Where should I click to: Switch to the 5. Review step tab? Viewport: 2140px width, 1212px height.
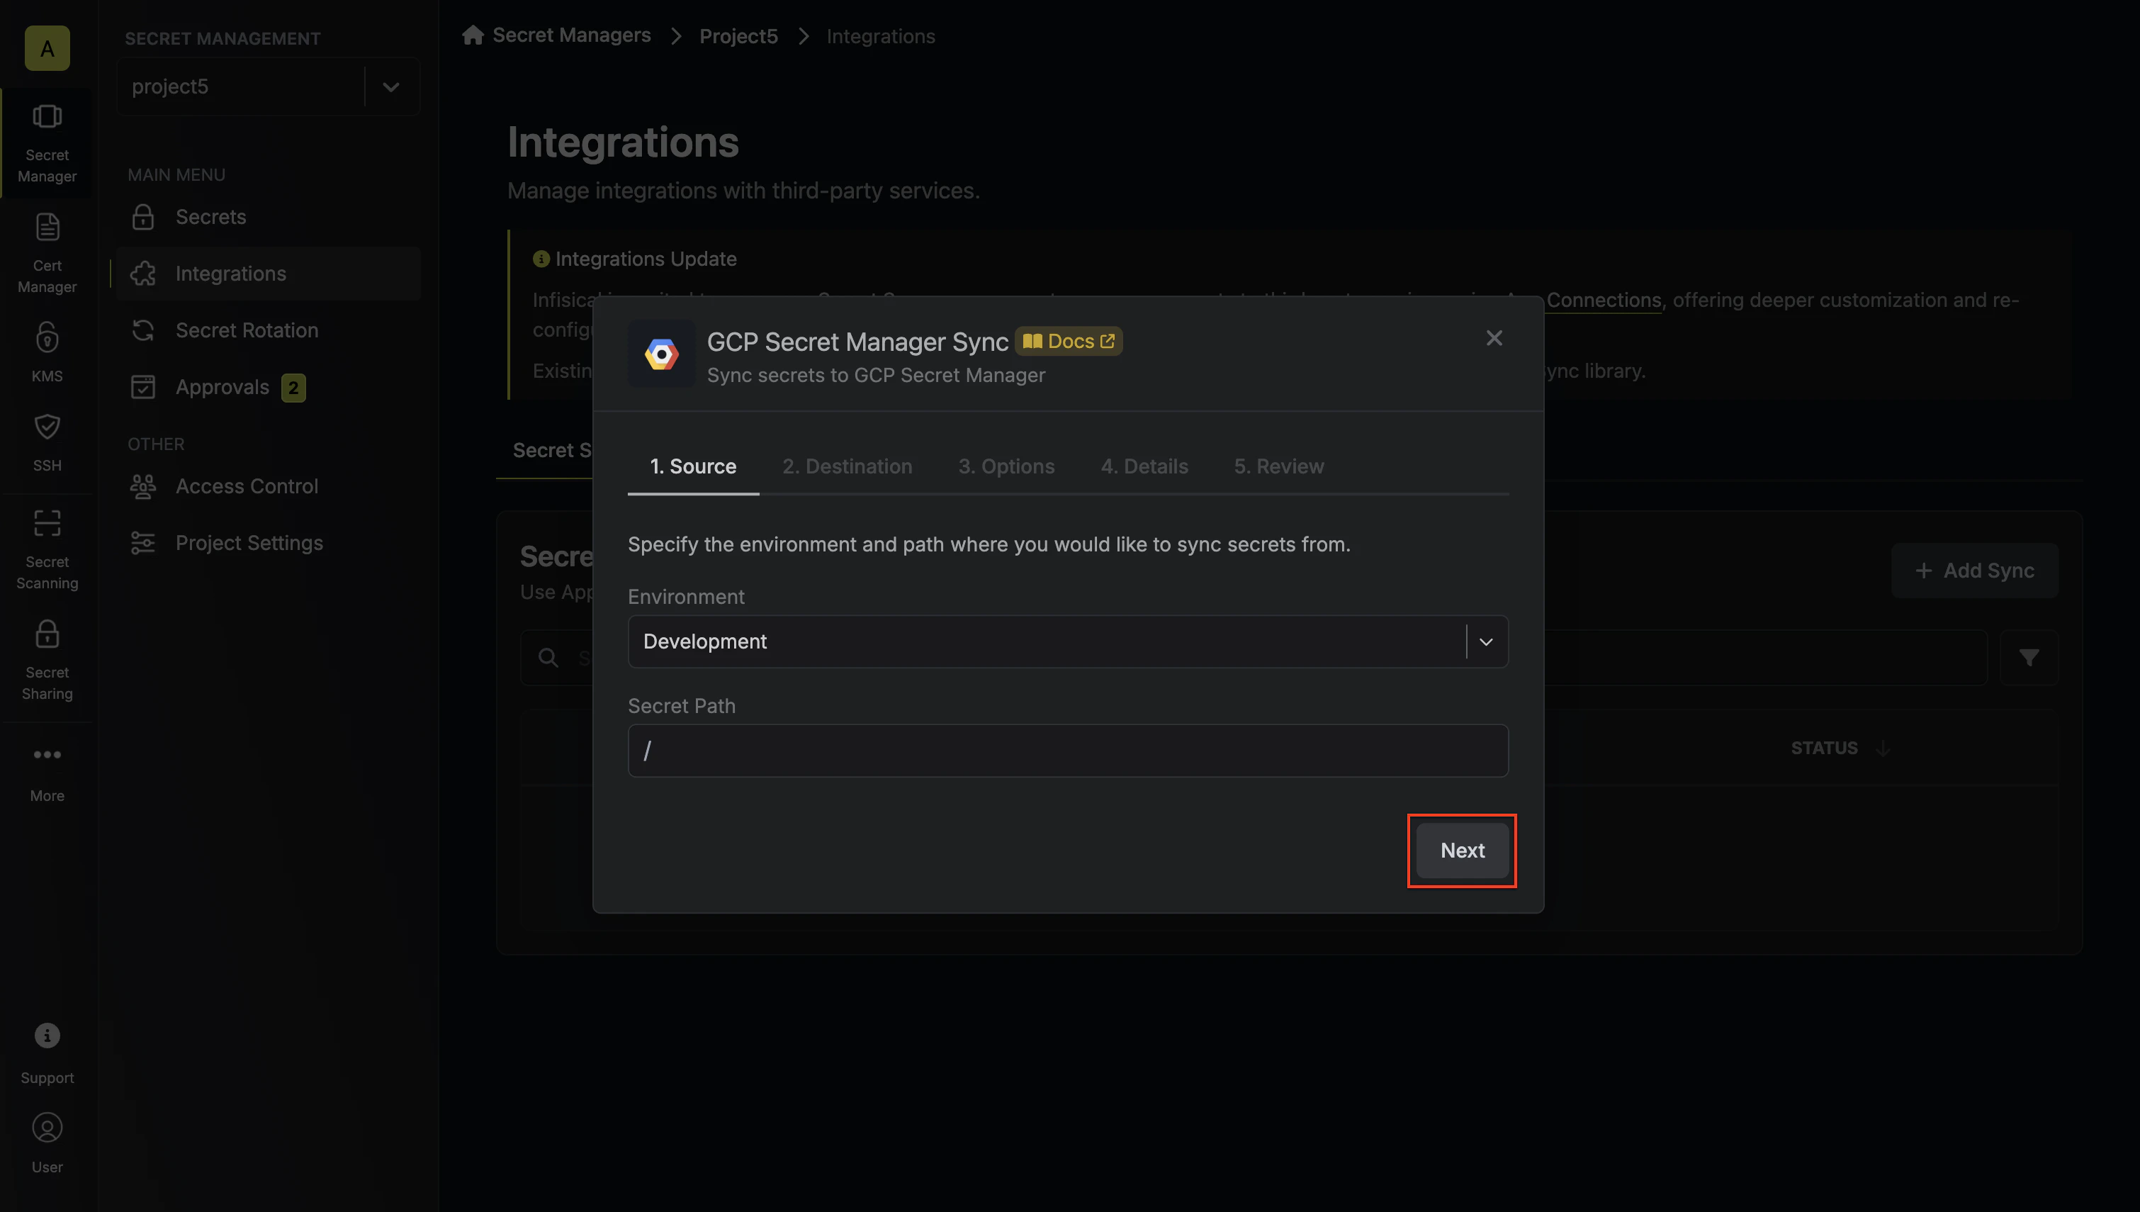[1279, 466]
